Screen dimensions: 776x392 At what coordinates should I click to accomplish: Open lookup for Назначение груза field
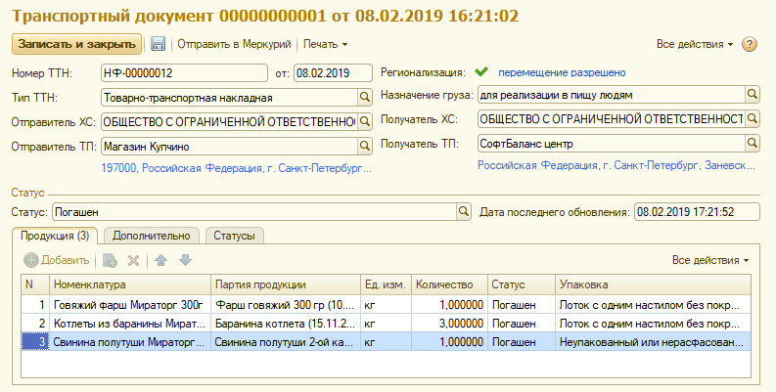coord(753,94)
